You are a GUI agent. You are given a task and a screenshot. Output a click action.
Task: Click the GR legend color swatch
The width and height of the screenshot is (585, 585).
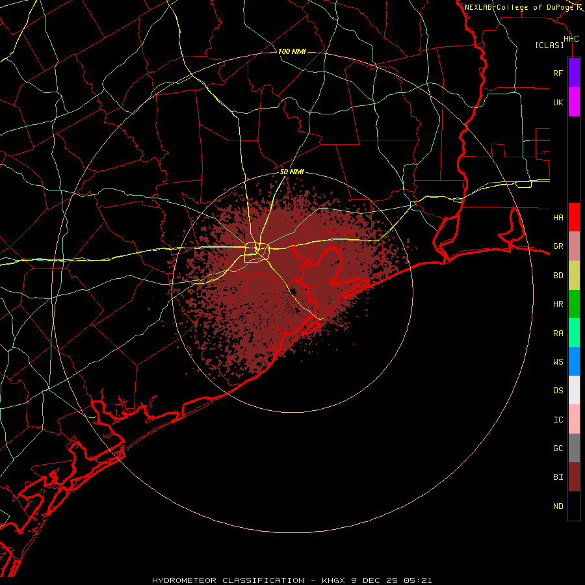[x=574, y=246]
